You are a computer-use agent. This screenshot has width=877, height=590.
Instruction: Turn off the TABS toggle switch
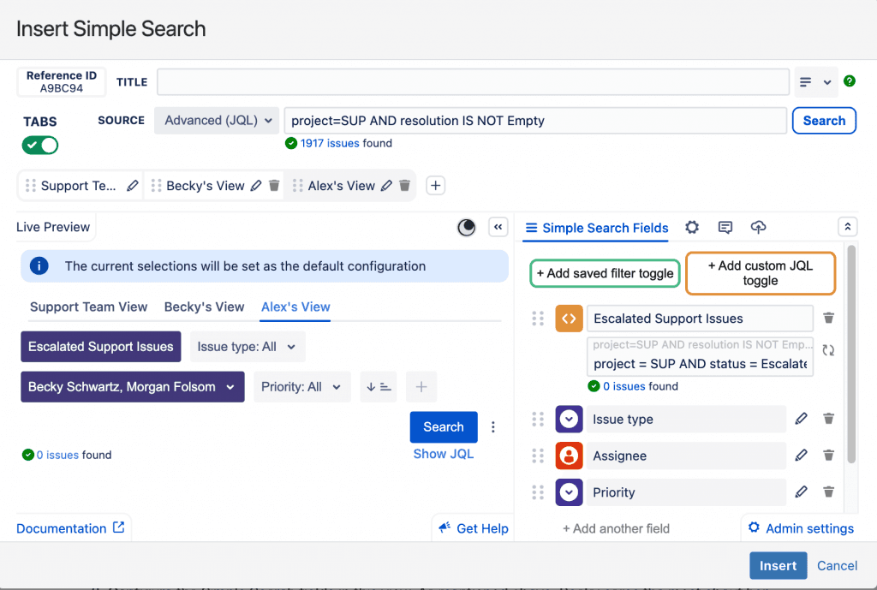pyautogui.click(x=40, y=146)
